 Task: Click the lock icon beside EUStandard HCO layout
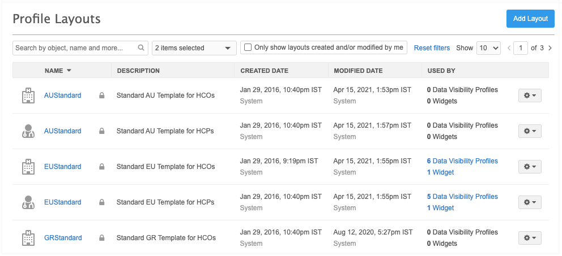(102, 167)
